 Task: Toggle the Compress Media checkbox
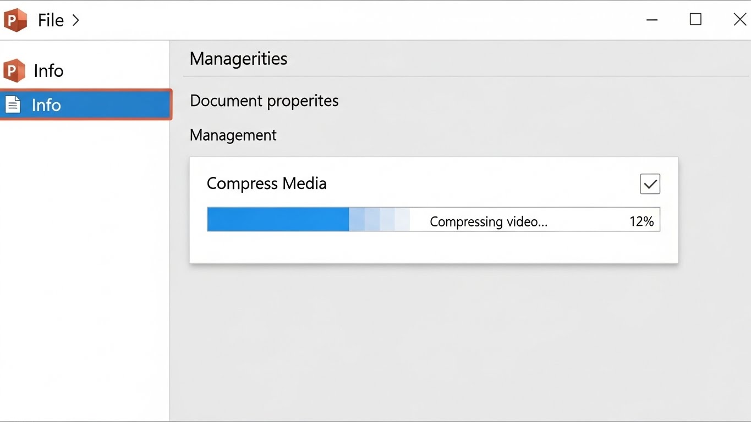click(x=650, y=184)
